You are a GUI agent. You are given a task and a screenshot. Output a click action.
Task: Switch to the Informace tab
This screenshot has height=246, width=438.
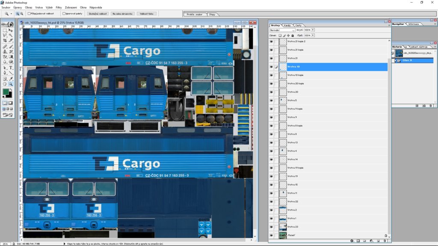click(x=414, y=24)
